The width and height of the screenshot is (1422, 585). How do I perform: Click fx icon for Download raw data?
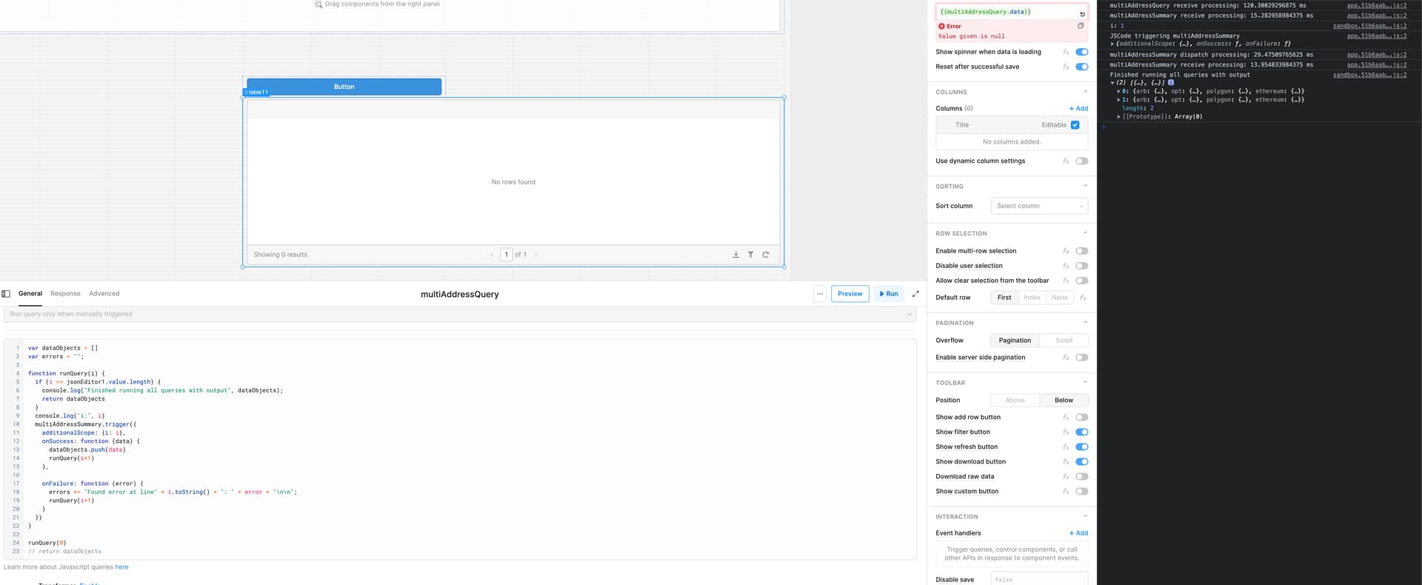coord(1066,477)
